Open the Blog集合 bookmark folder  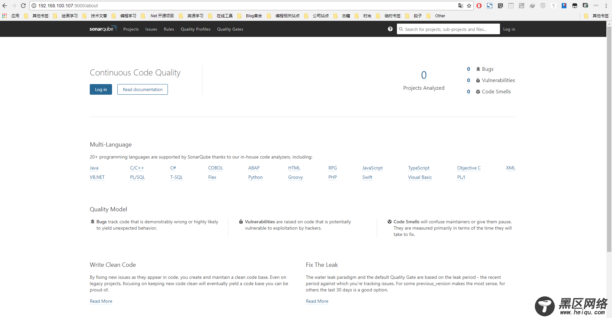pos(250,16)
